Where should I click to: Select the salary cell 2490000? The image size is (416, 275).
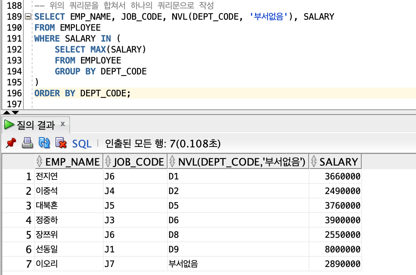335,191
